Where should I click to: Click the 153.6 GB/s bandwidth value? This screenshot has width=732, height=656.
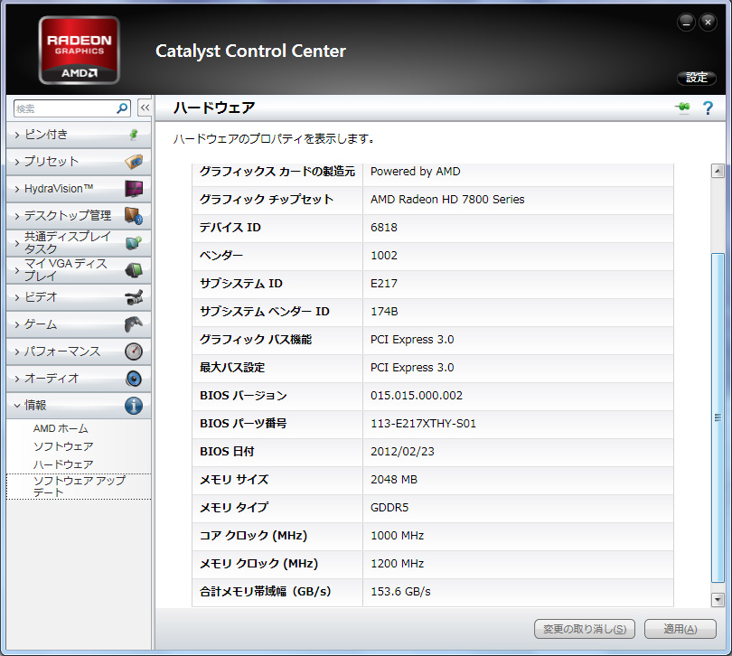point(400,592)
